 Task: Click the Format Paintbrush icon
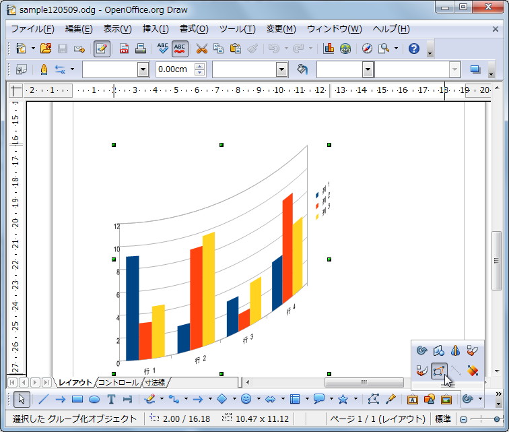point(252,49)
